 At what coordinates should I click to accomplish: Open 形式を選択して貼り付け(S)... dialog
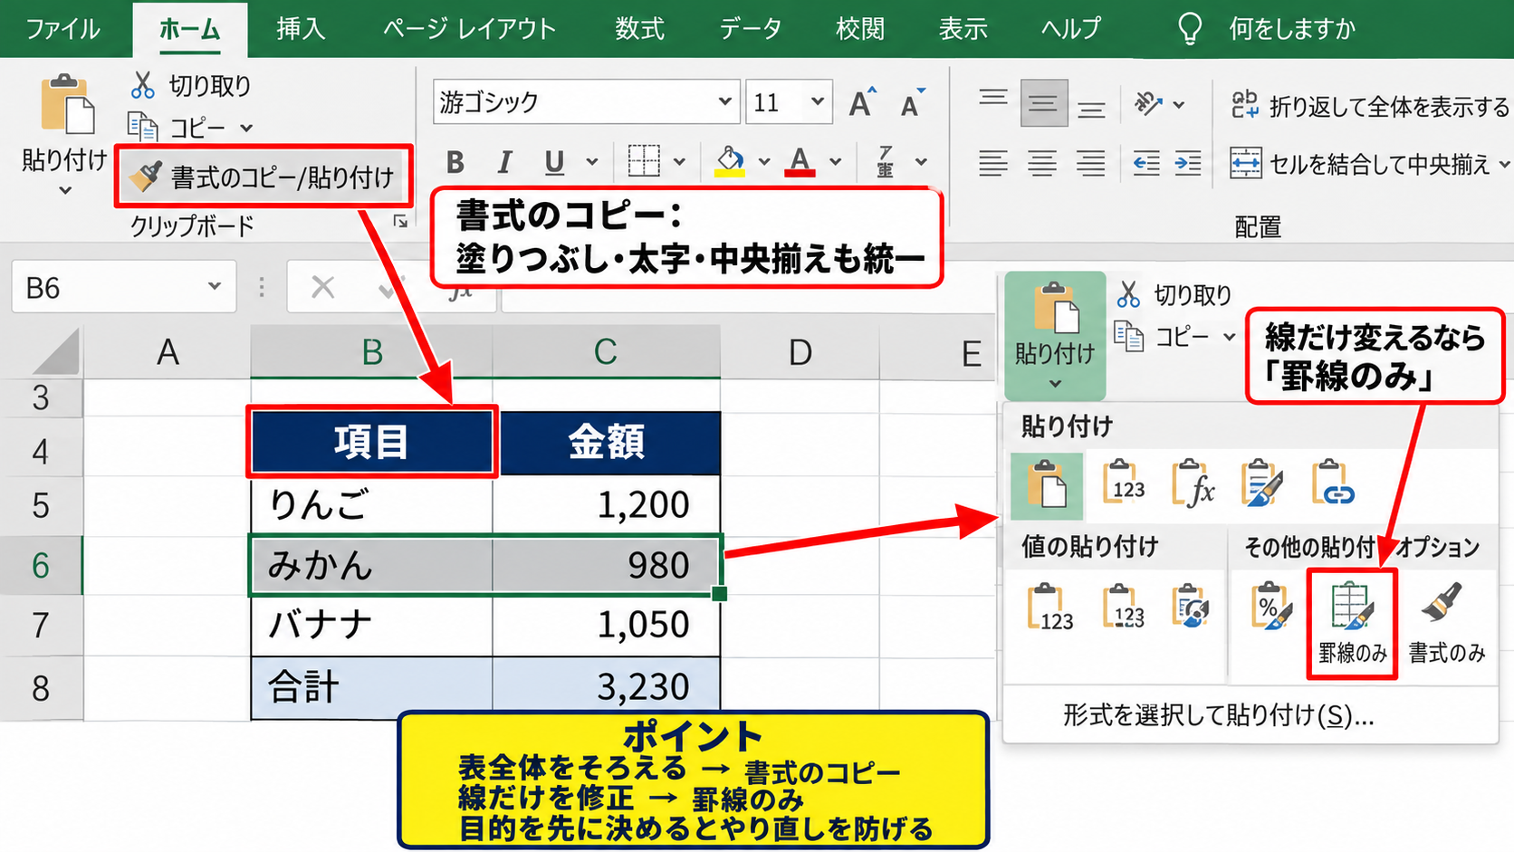click(1218, 715)
